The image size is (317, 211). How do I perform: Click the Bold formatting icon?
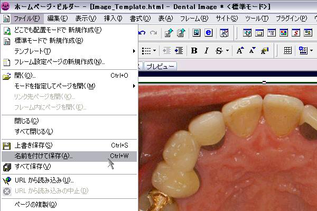pyautogui.click(x=194, y=51)
